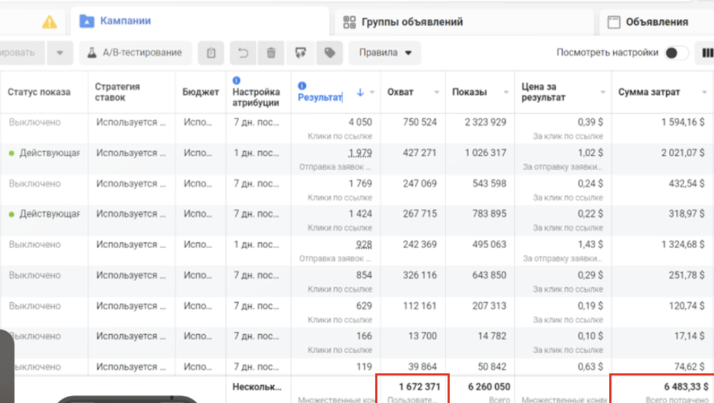Click Статус показа column header
Image resolution: width=714 pixels, height=403 pixels.
[x=39, y=92]
